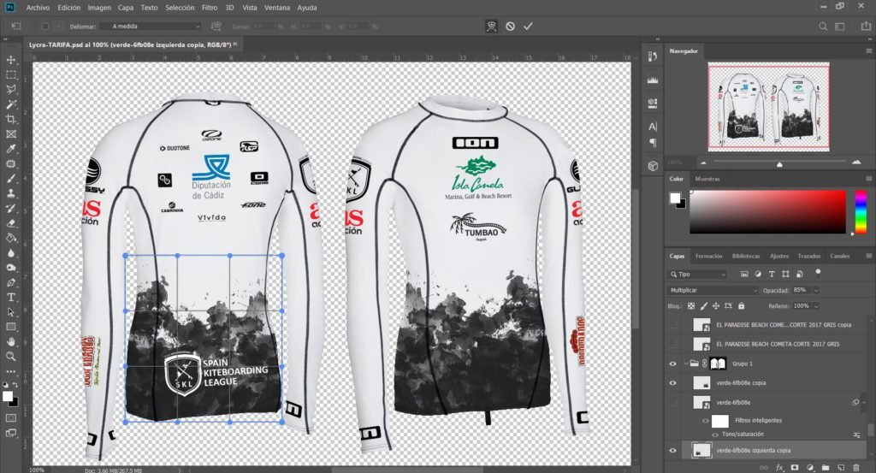Select the Path Selection arrow tool
Screen dimensions: 876x473
click(10, 312)
